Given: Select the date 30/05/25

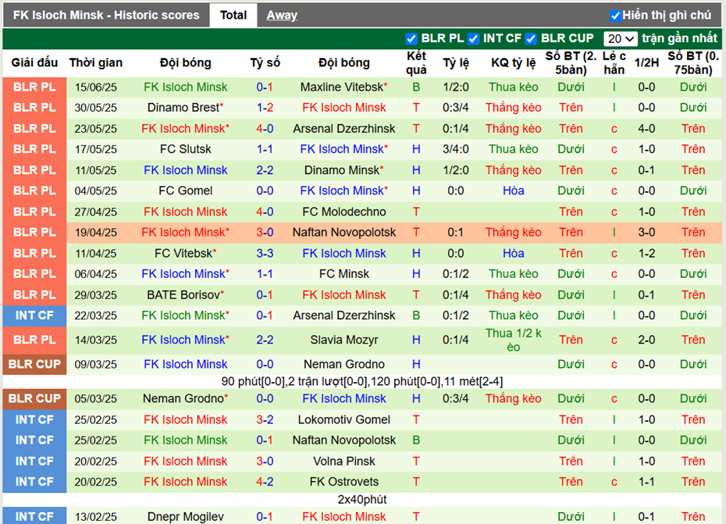Looking at the screenshot, I should pyautogui.click(x=96, y=108).
